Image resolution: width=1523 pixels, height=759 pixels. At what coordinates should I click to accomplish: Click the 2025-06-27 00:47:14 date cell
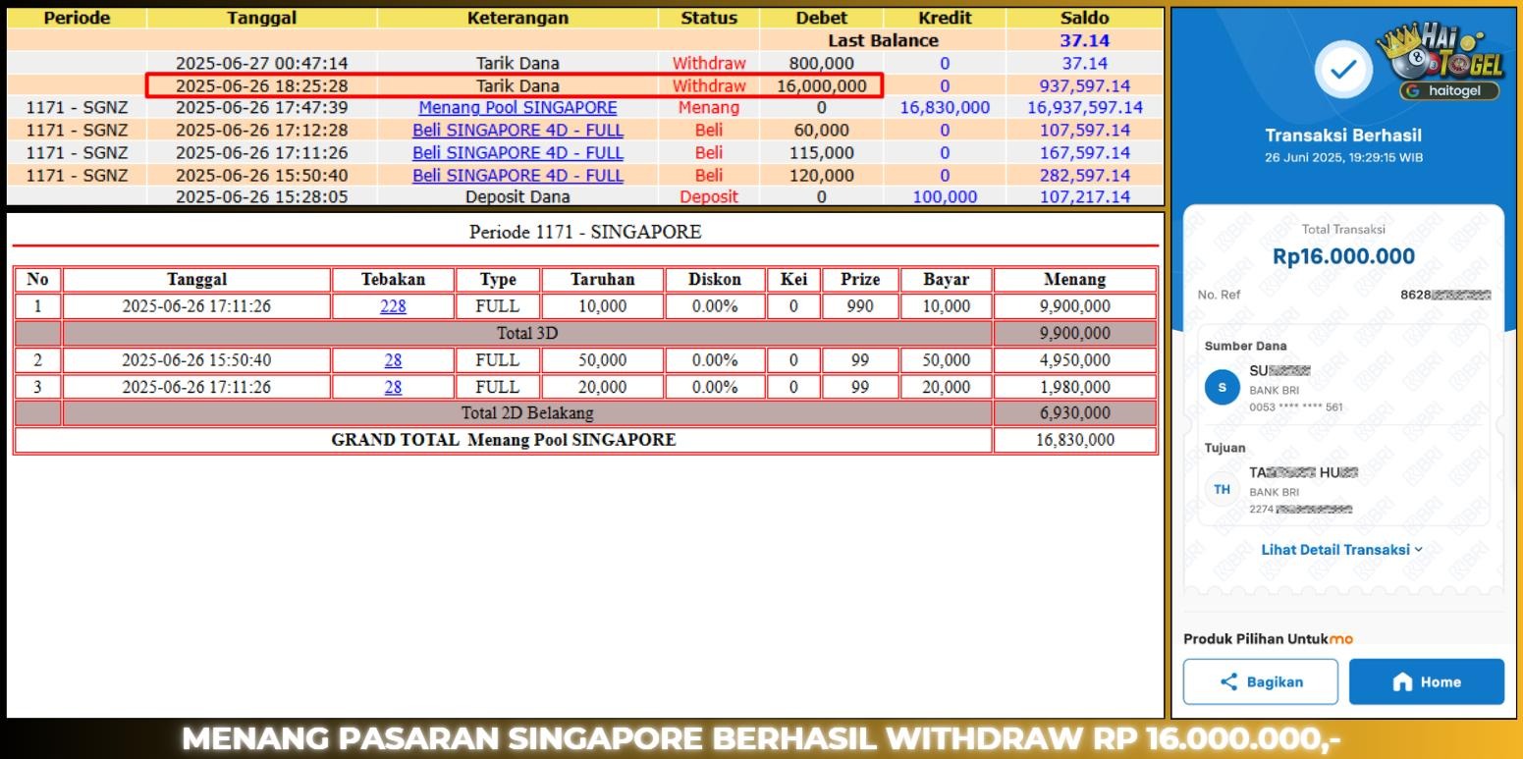click(x=261, y=63)
